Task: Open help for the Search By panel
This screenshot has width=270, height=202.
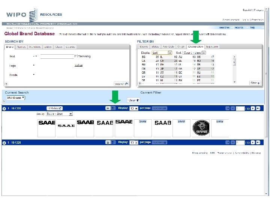Action: (x=6, y=84)
